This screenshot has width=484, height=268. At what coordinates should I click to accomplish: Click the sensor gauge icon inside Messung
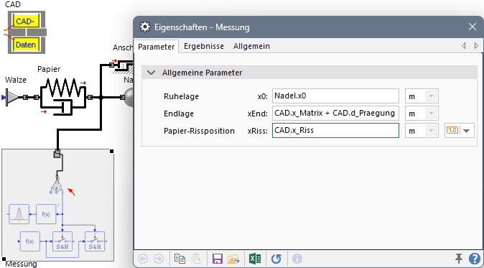(57, 188)
